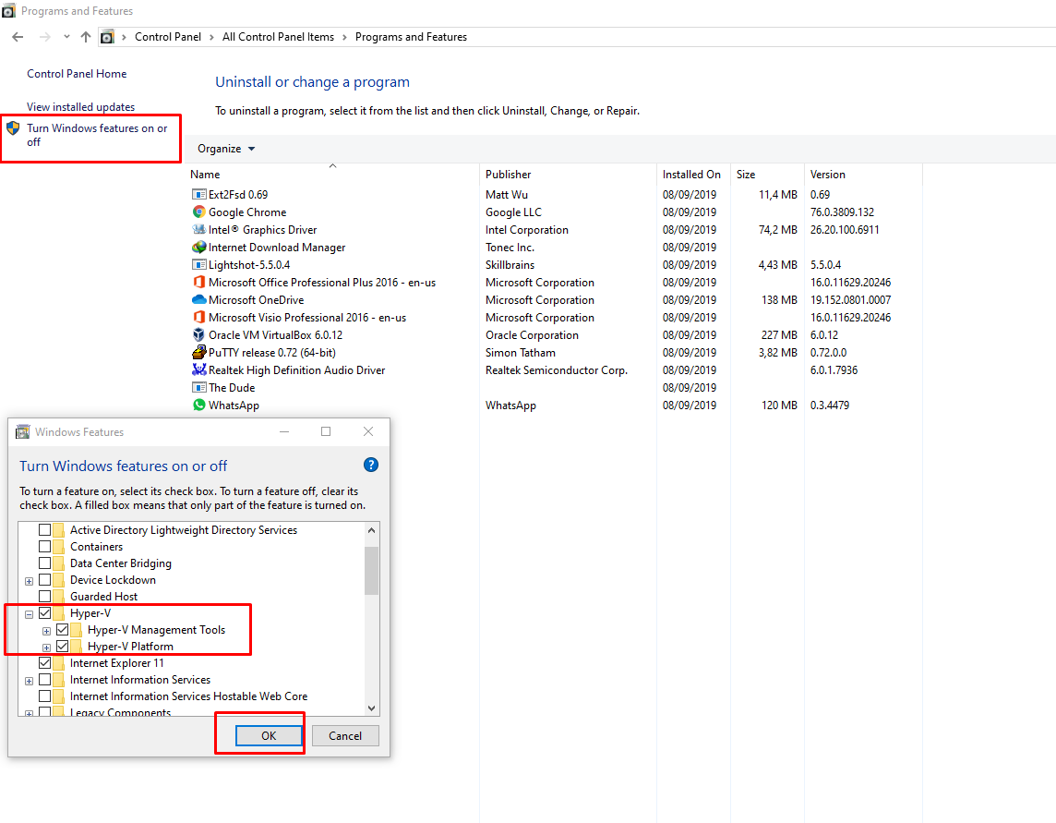The width and height of the screenshot is (1056, 823).
Task: Open recent locations dropdown arrow
Action: 66,37
